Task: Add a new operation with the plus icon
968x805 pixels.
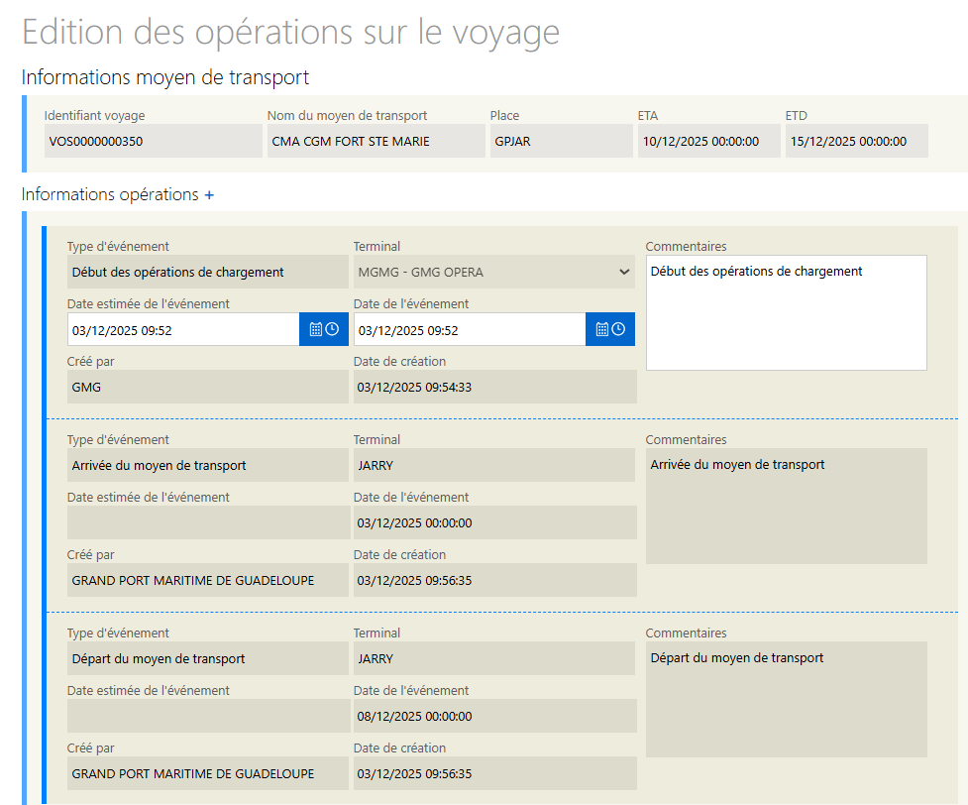Action: tap(209, 195)
